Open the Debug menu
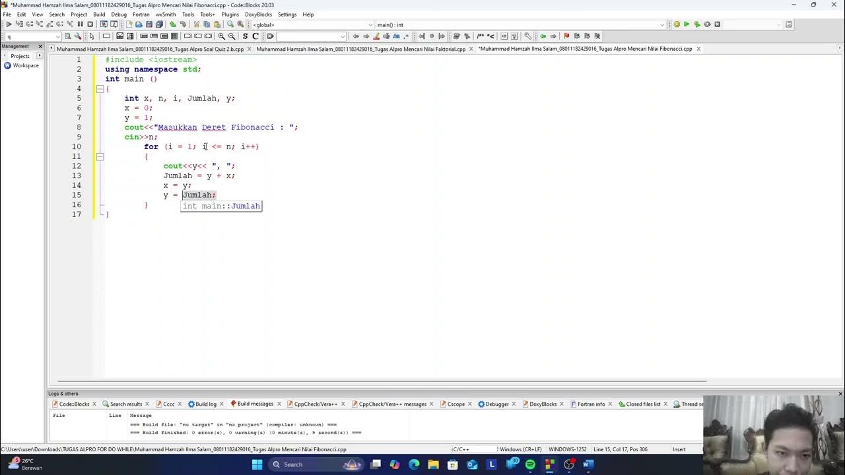The width and height of the screenshot is (845, 475). point(119,14)
